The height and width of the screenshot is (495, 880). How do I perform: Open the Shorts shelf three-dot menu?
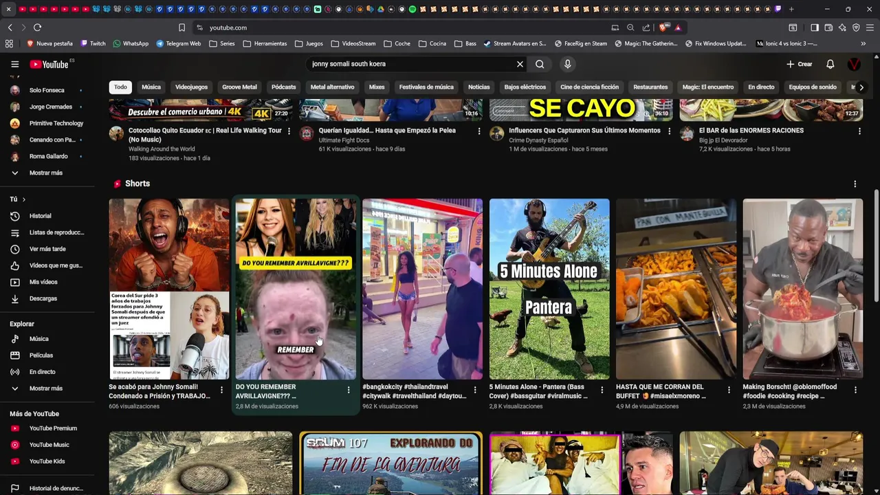855,184
